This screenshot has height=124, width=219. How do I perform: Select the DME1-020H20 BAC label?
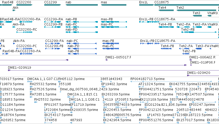199,73
